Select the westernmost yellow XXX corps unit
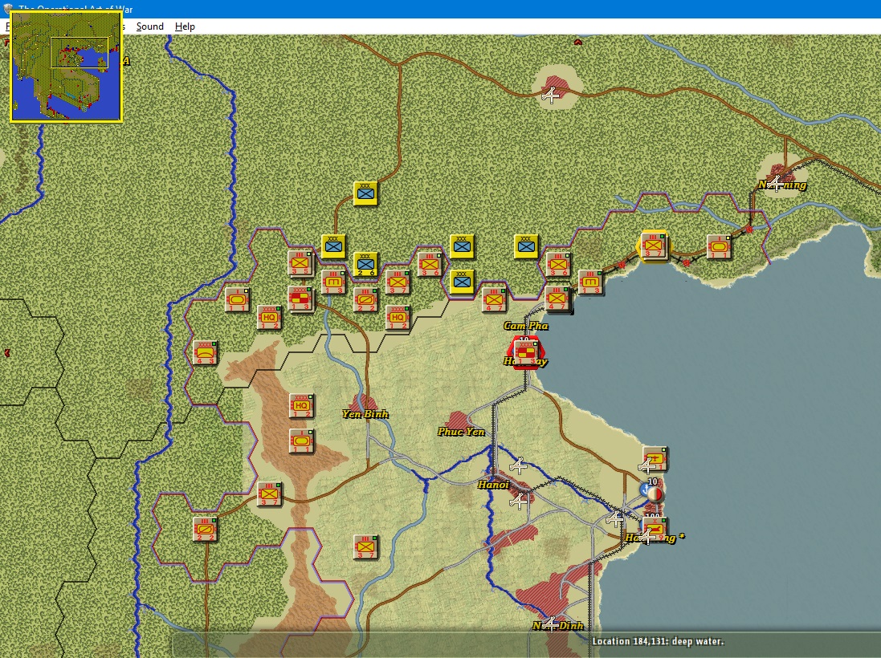The image size is (881, 658). [x=333, y=246]
